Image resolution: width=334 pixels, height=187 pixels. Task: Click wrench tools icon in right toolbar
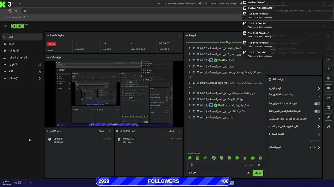(328, 117)
